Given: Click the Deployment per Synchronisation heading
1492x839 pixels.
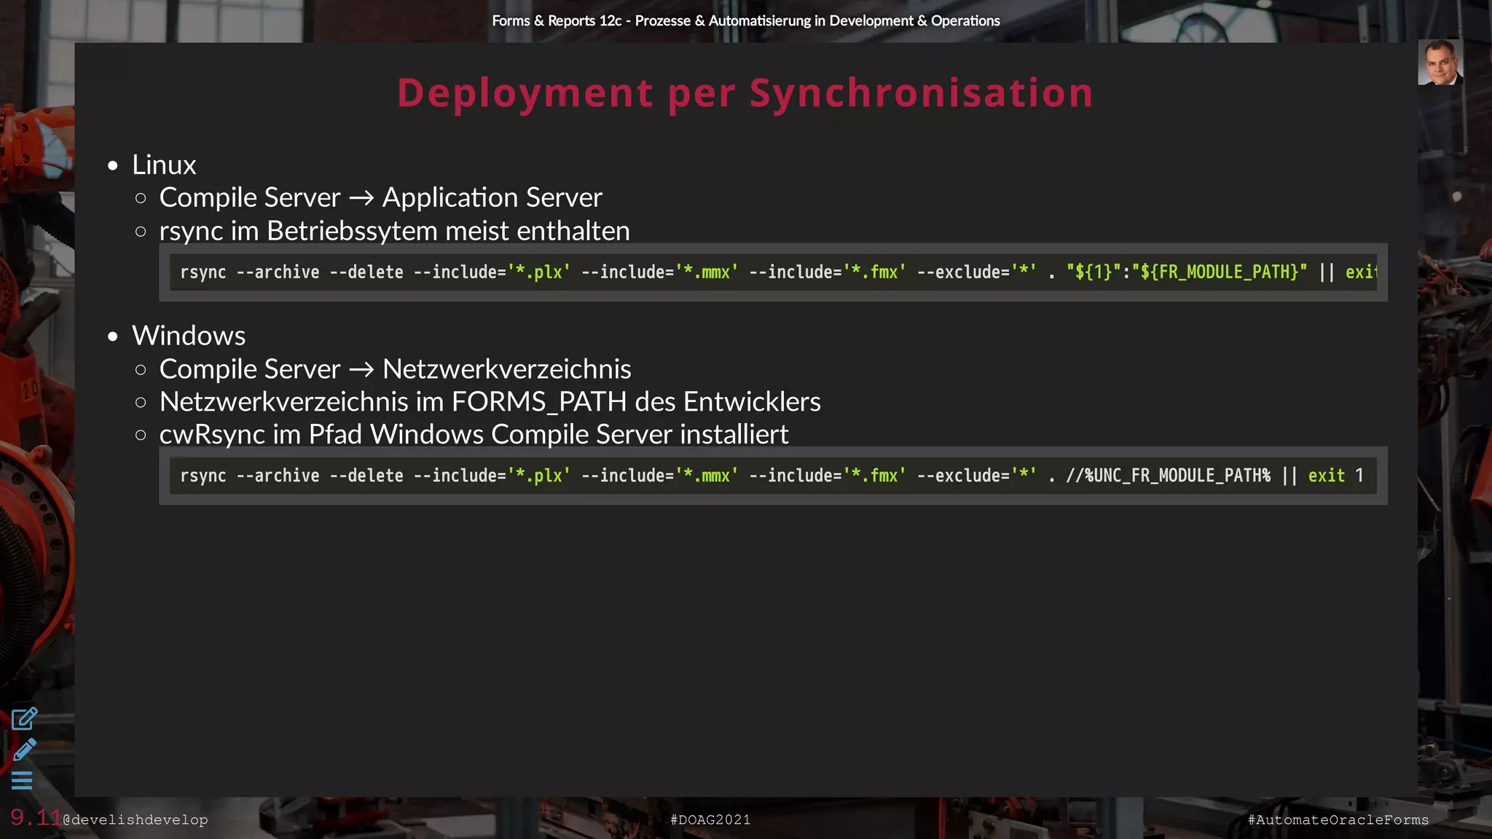Looking at the screenshot, I should tap(745, 93).
